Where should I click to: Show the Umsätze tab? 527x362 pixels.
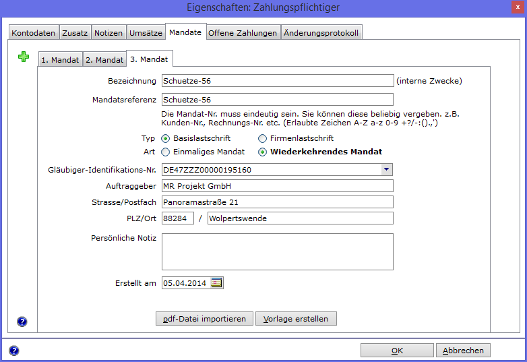click(146, 32)
